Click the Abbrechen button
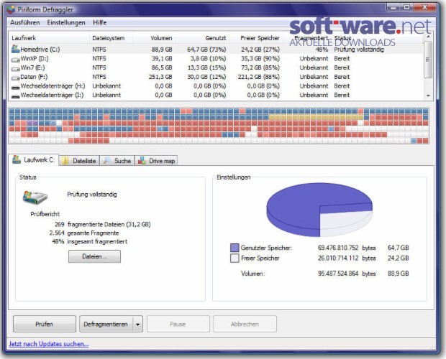 (245, 324)
